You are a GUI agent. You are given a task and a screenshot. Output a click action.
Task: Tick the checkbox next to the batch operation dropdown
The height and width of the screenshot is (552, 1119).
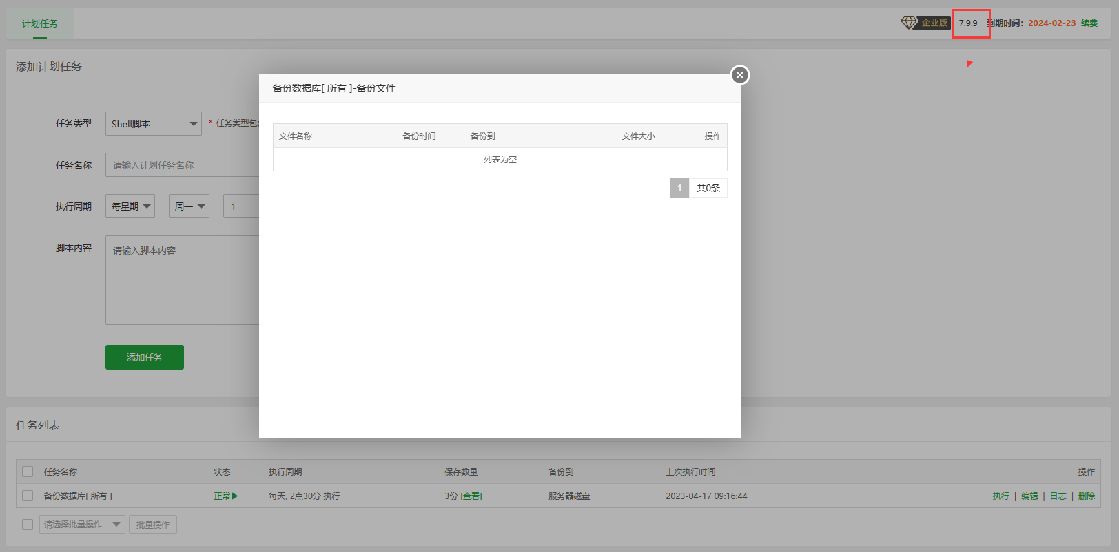[x=28, y=524]
